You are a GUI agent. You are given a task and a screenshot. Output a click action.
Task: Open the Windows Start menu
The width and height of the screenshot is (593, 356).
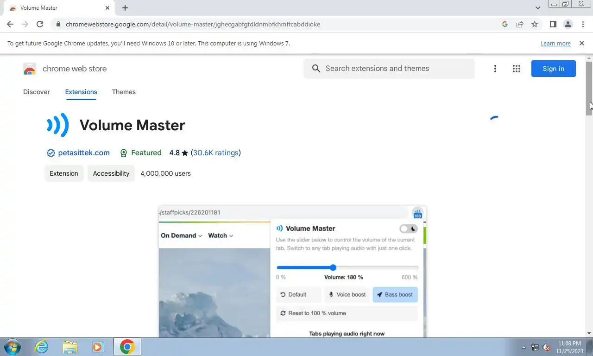pyautogui.click(x=12, y=347)
